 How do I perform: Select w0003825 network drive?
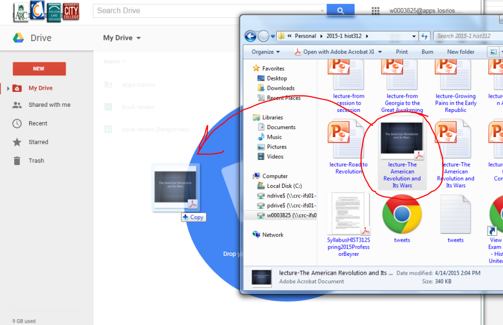tap(287, 215)
